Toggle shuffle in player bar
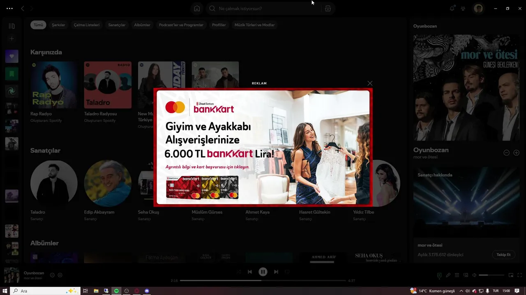The height and width of the screenshot is (295, 526). (x=238, y=272)
